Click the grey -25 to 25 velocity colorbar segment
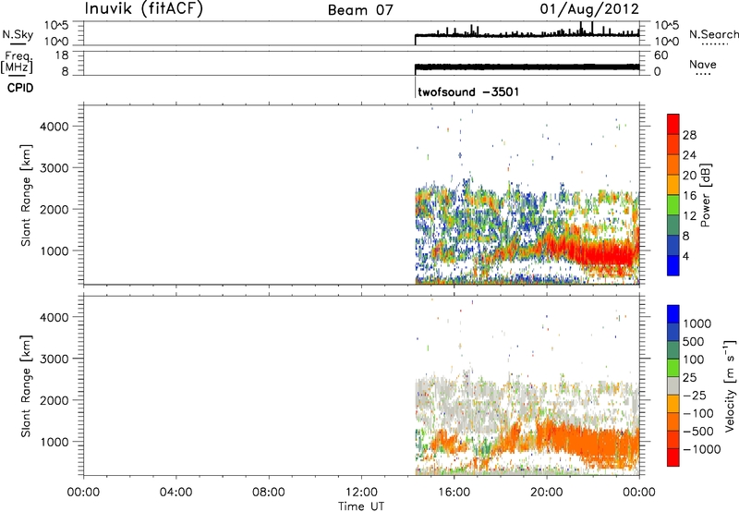 pyautogui.click(x=673, y=386)
